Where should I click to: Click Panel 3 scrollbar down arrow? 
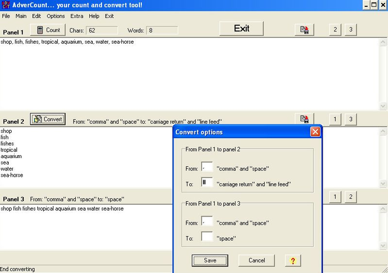pyautogui.click(x=383, y=246)
